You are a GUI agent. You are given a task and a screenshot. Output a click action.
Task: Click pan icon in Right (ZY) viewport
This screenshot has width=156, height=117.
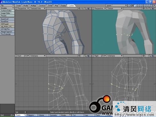click(143, 56)
